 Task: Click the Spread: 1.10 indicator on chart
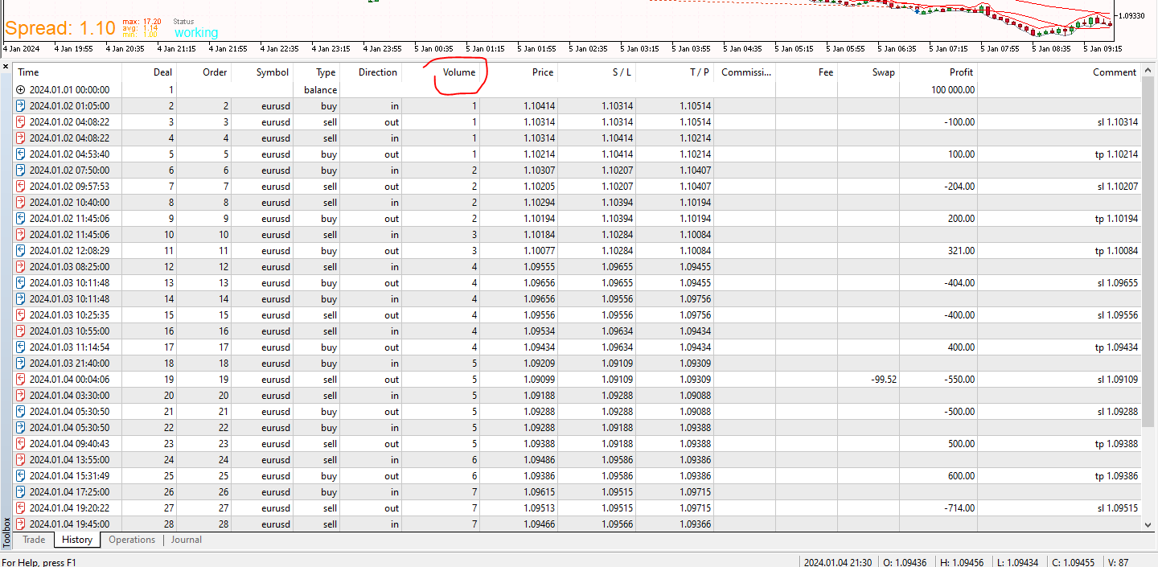coord(60,28)
